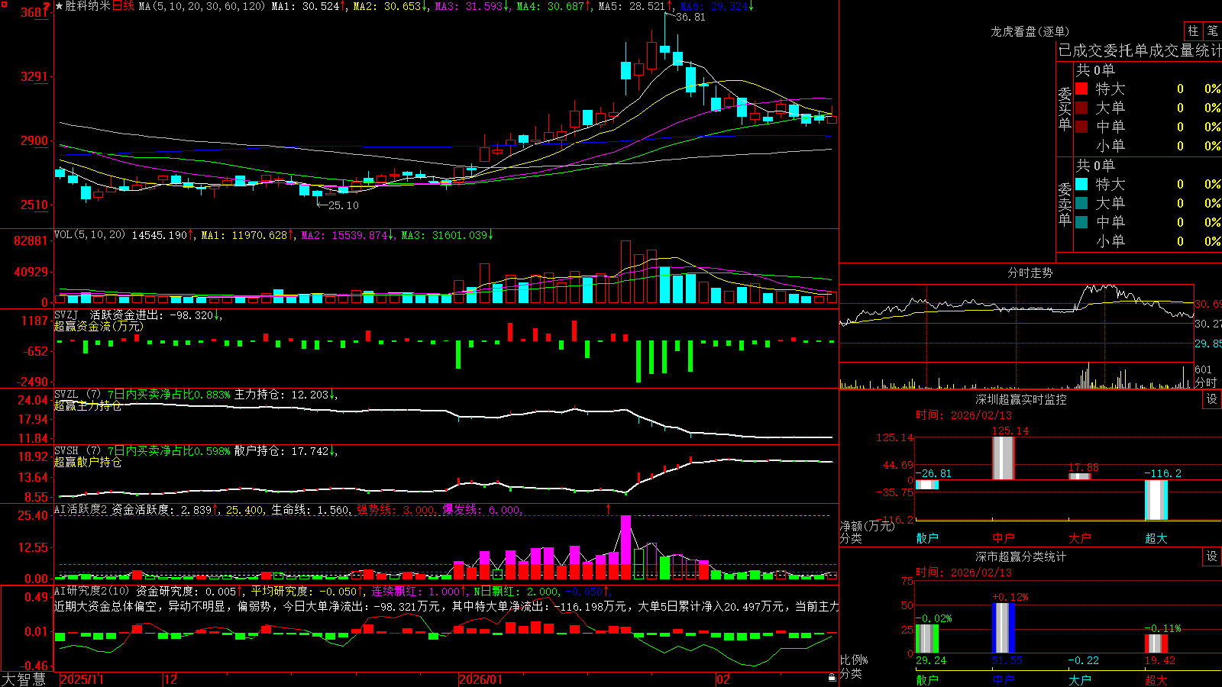Click the VOL(5,10,20) indicator label
The image size is (1222, 687).
(x=89, y=235)
